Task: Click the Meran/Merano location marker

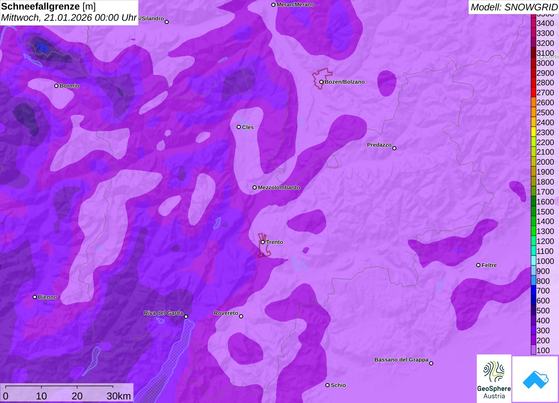Action: (x=273, y=5)
